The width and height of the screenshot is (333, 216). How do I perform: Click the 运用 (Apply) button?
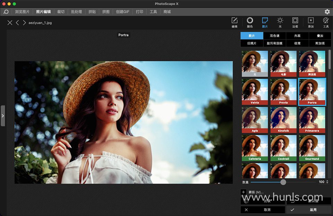(308, 210)
